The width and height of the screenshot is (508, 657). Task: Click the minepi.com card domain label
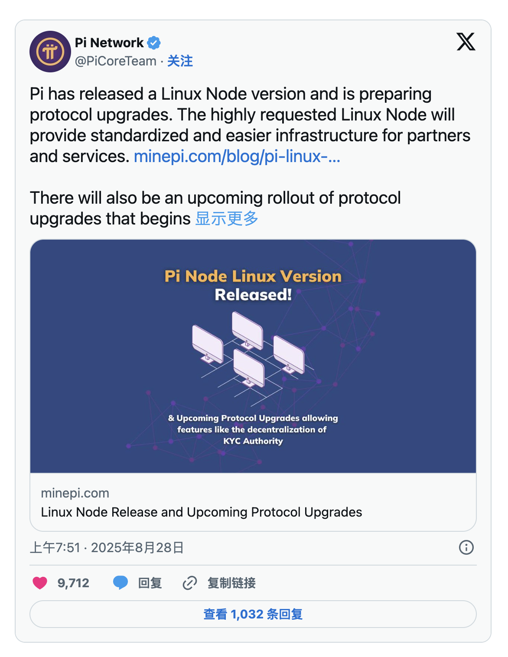pos(75,493)
